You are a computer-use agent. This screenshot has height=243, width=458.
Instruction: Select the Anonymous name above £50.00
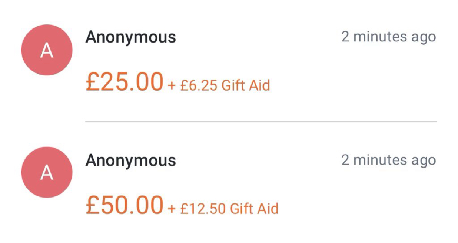pos(130,160)
